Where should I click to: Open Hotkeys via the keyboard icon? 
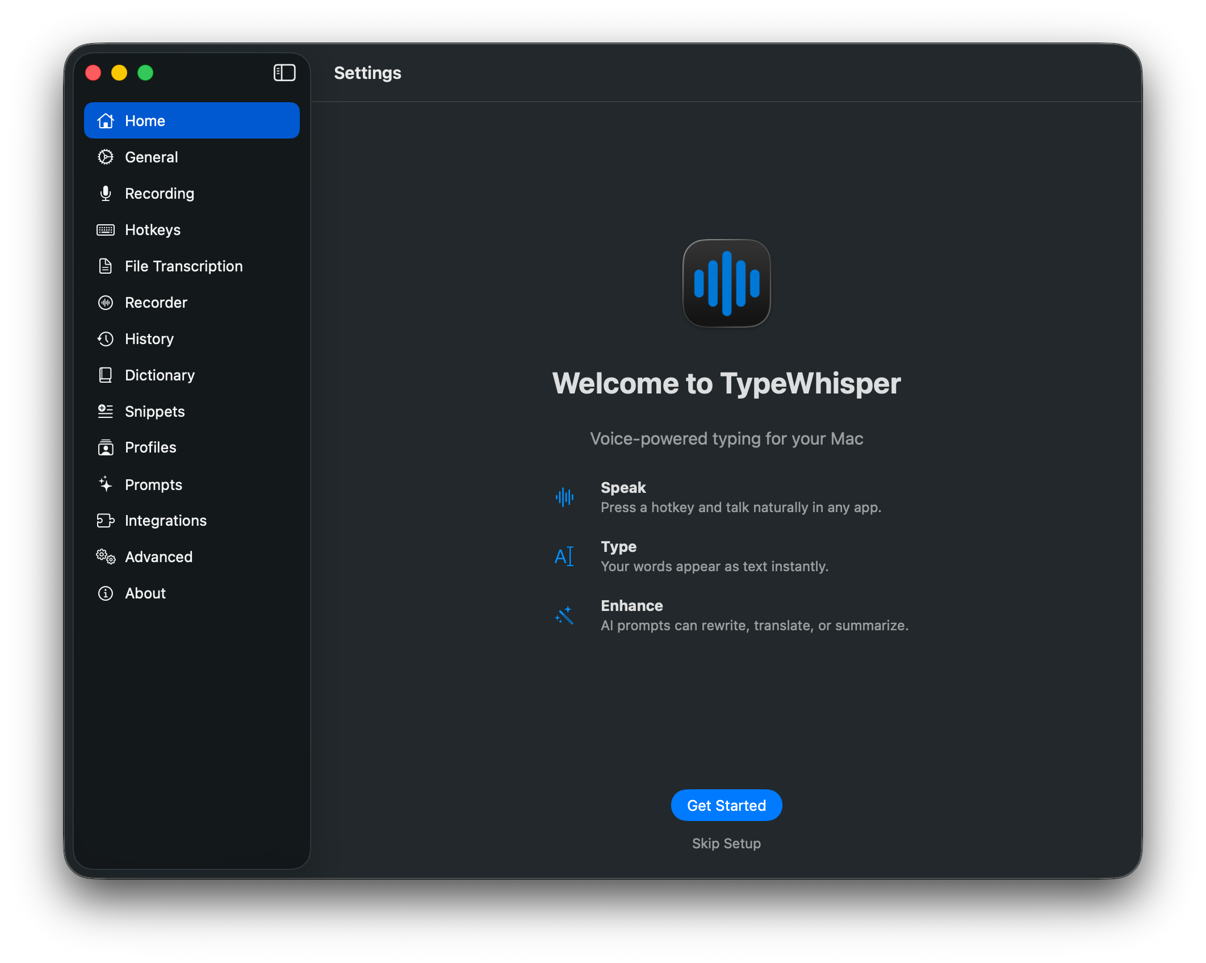click(x=106, y=229)
